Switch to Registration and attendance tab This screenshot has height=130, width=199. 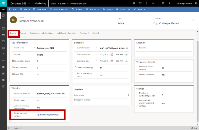click(x=42, y=33)
